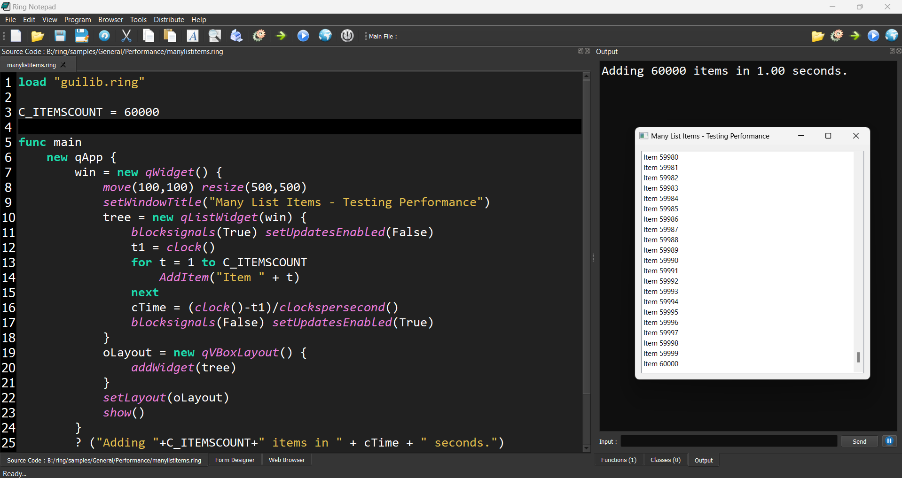
Task: Open the Distribute menu
Action: 169,20
